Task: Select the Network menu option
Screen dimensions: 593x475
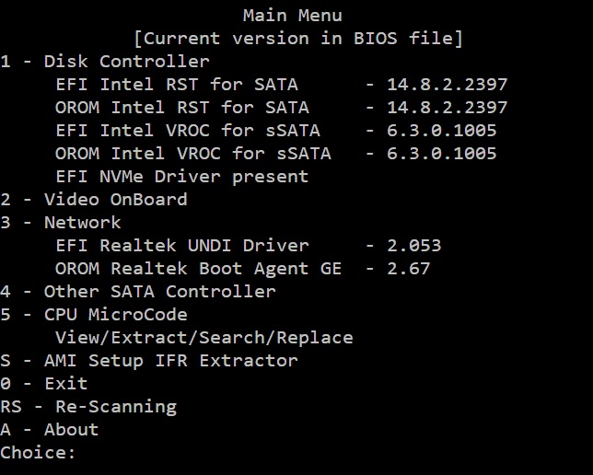Action: pos(61,222)
